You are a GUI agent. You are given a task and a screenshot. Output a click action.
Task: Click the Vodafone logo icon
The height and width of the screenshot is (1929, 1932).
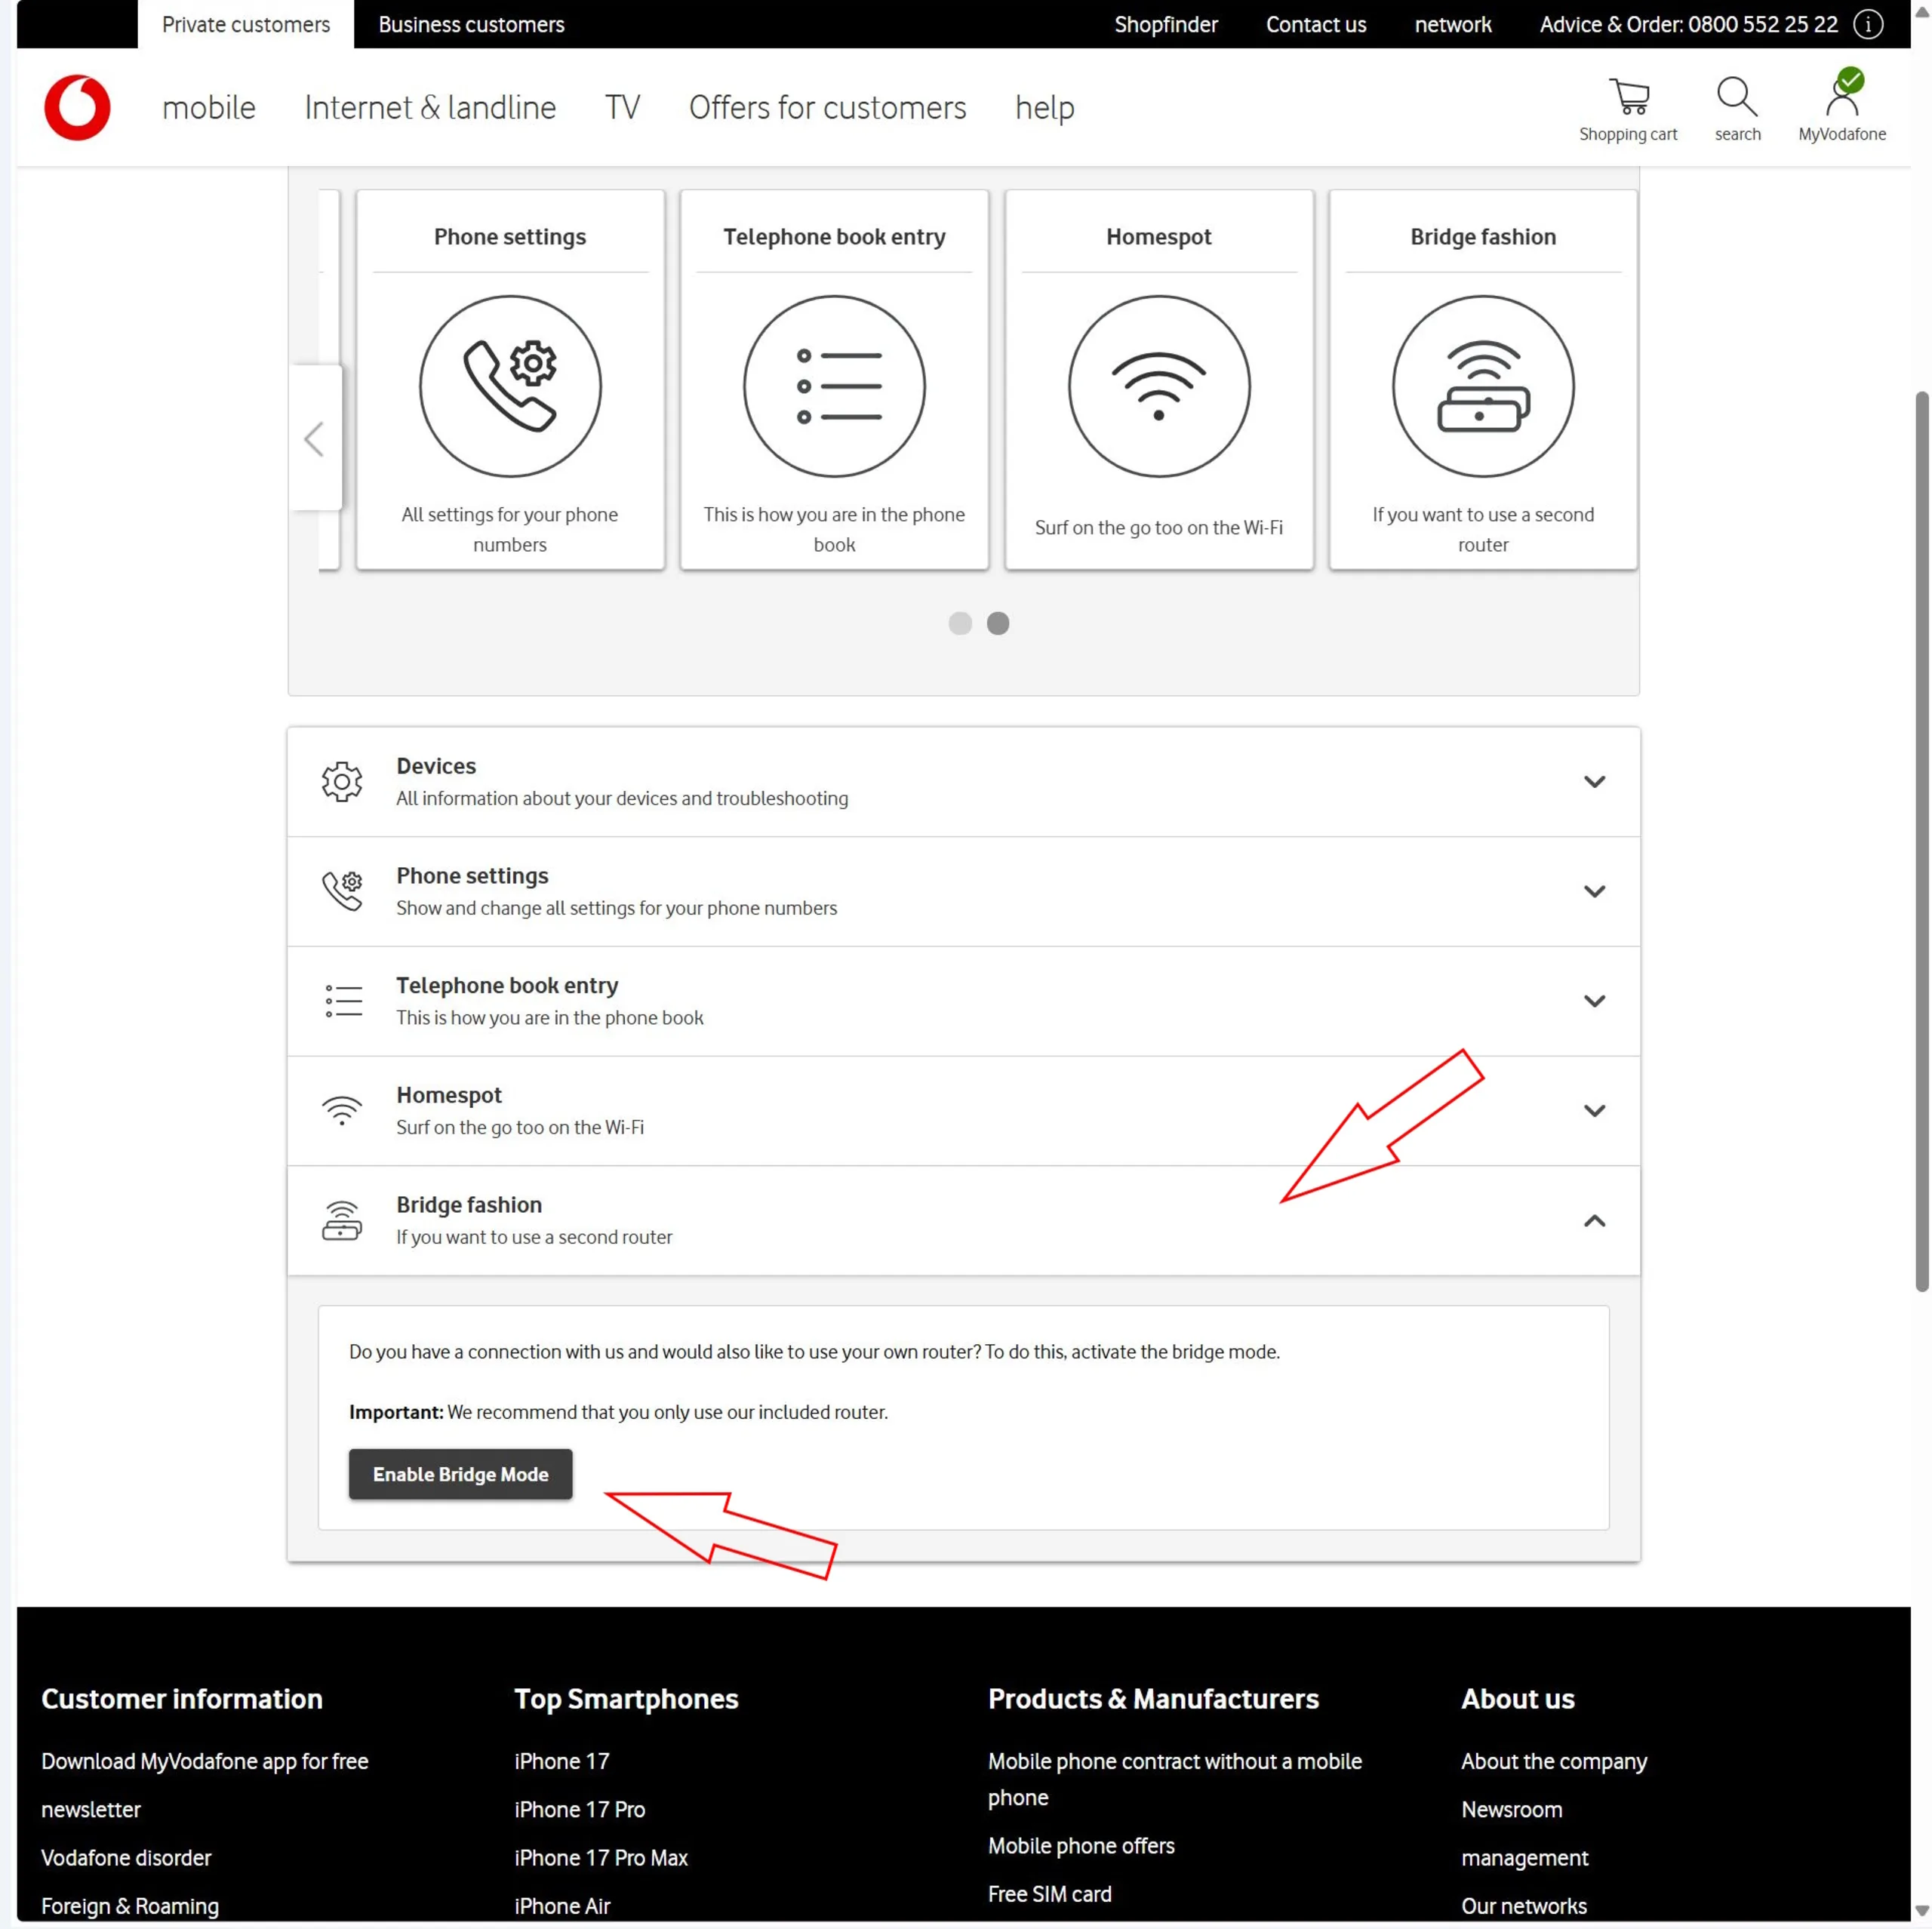pyautogui.click(x=77, y=107)
